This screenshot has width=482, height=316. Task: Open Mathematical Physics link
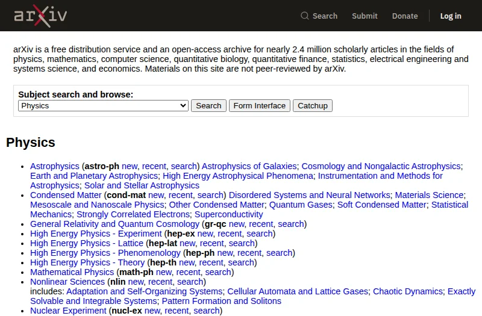(x=72, y=272)
